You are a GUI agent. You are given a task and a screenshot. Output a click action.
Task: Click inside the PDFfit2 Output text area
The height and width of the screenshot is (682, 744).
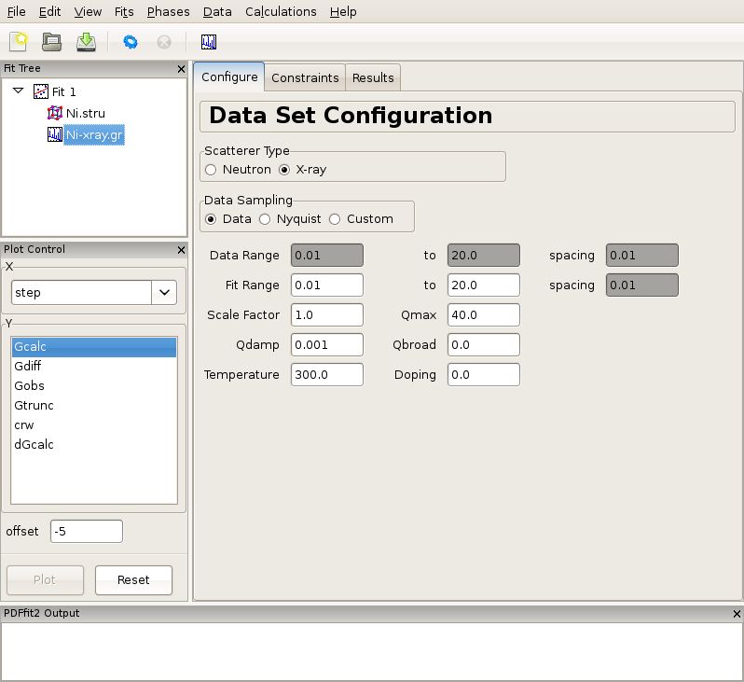pos(371,650)
